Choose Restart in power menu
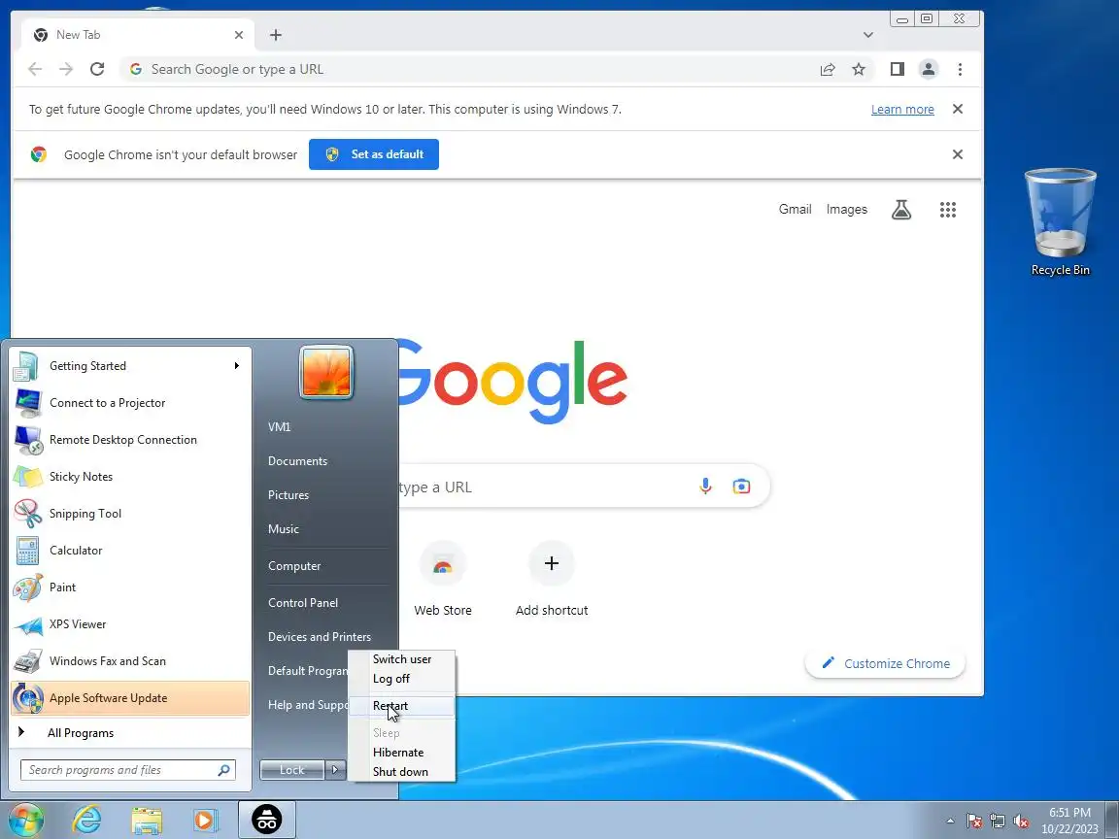 tap(402, 706)
